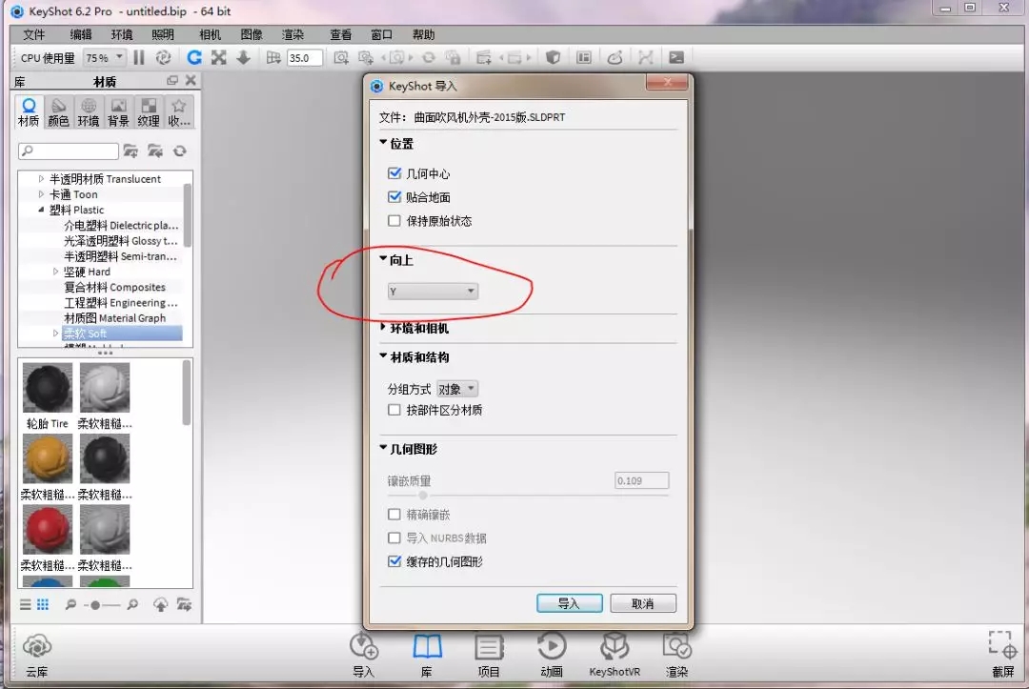Viewport: 1029px width, 689px height.
Task: Click the blue refresh arrow toolbar icon
Action: point(194,58)
